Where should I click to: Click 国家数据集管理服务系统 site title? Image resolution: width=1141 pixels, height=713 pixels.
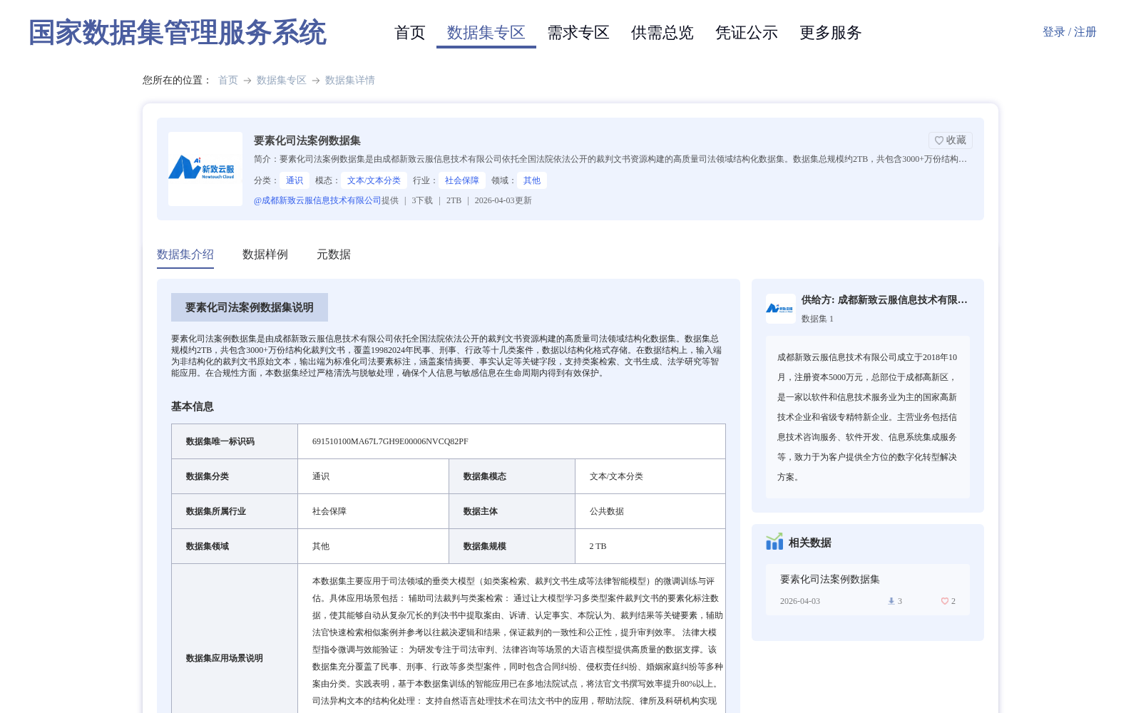coord(178,33)
